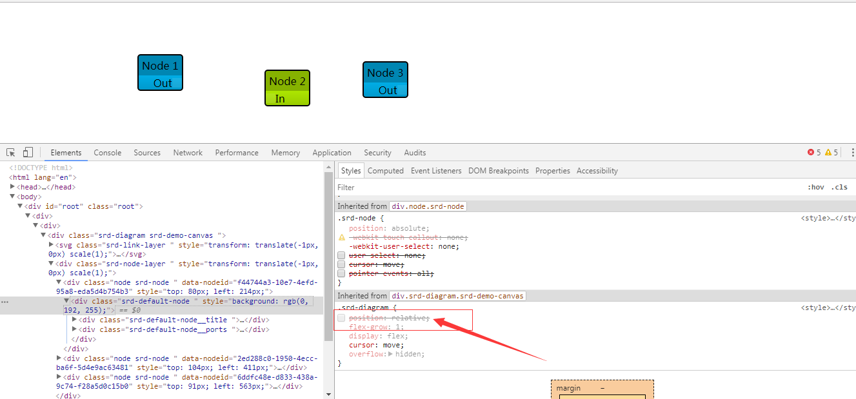This screenshot has width=856, height=399.
Task: Open the Network panel tab
Action: click(188, 152)
